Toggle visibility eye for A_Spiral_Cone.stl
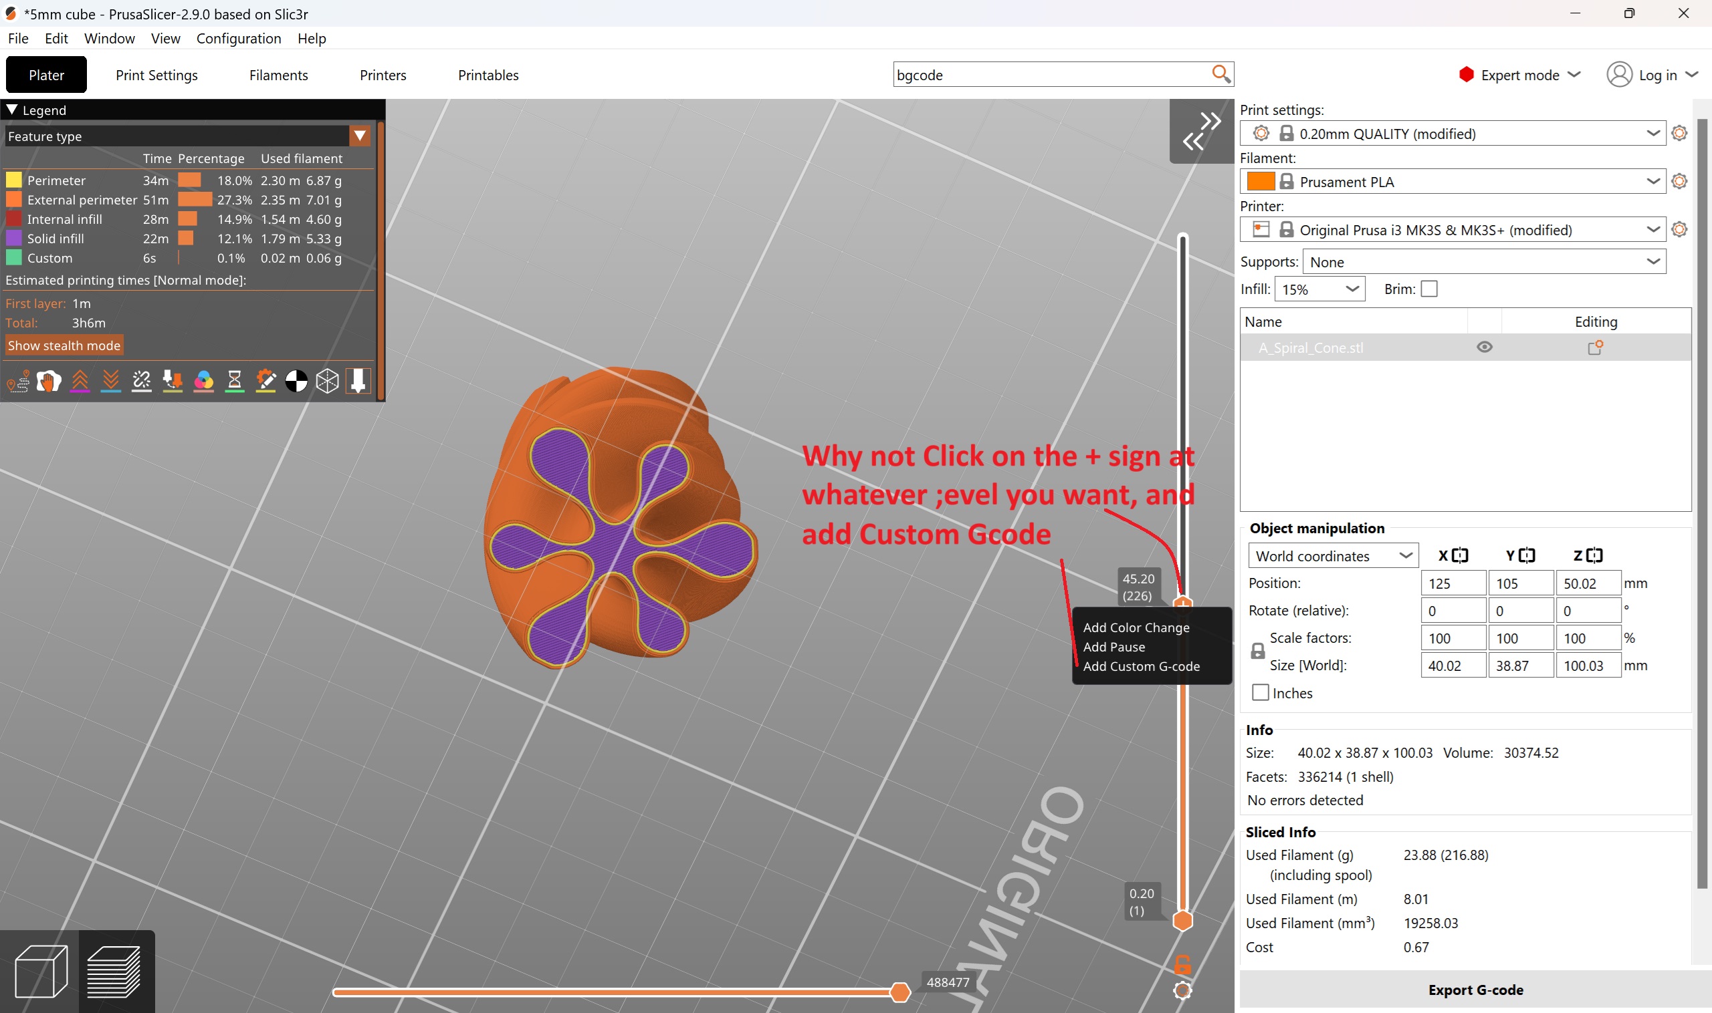This screenshot has height=1013, width=1712. click(x=1484, y=347)
